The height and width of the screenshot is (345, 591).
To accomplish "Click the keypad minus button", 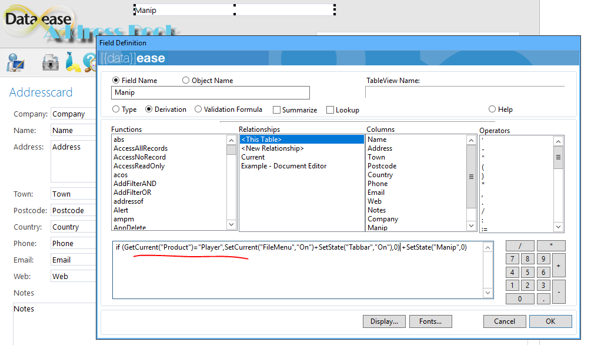I will coord(559,292).
